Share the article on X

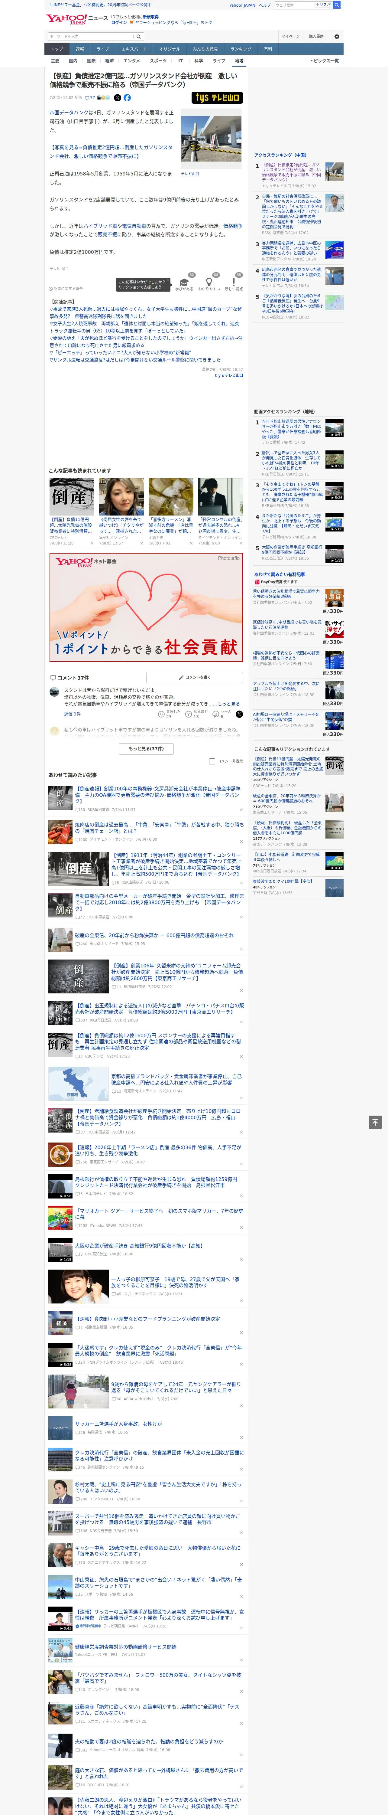click(x=118, y=98)
